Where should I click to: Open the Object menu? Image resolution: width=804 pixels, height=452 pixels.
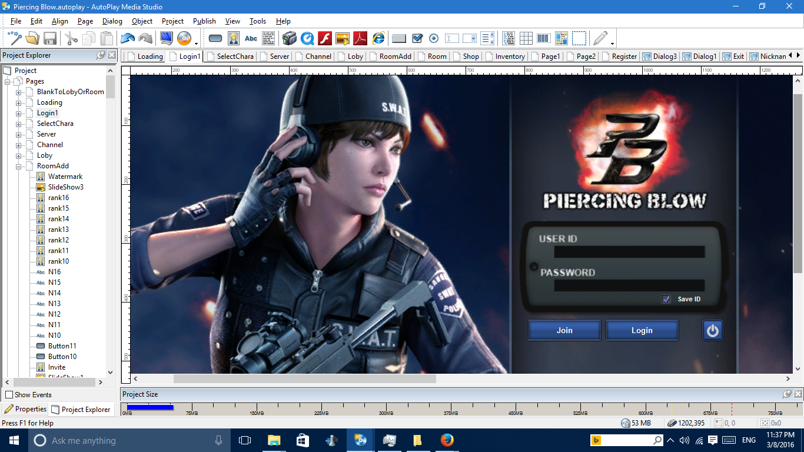(142, 21)
